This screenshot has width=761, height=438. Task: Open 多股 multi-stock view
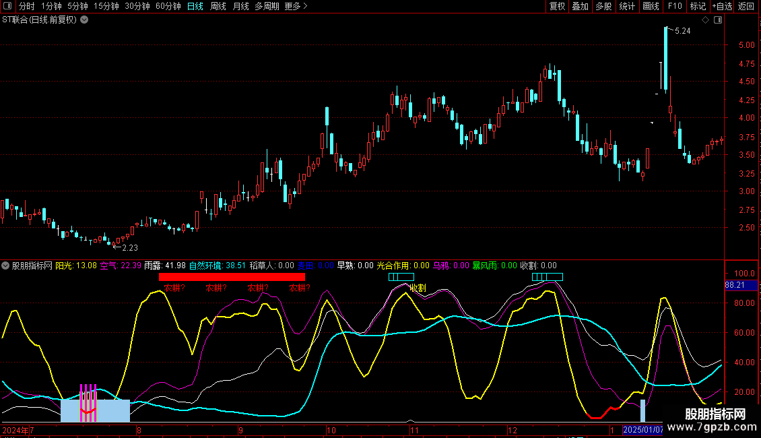pos(603,6)
